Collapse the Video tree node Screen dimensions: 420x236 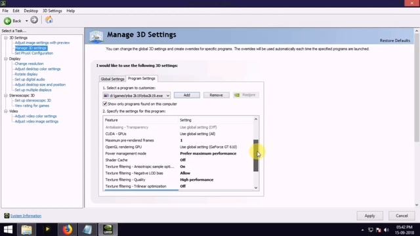click(x=6, y=111)
